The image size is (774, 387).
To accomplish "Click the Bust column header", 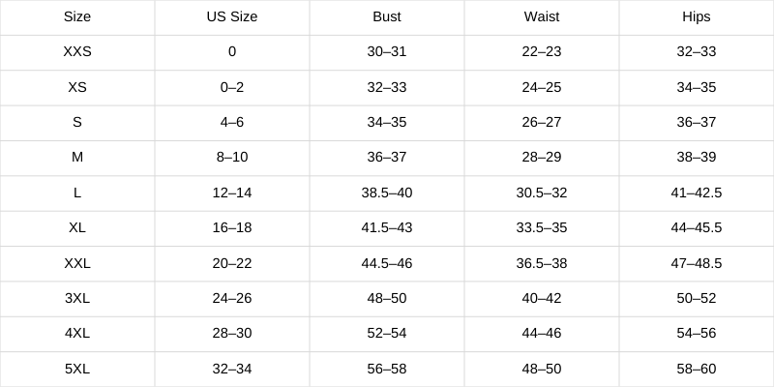I will pos(387,16).
